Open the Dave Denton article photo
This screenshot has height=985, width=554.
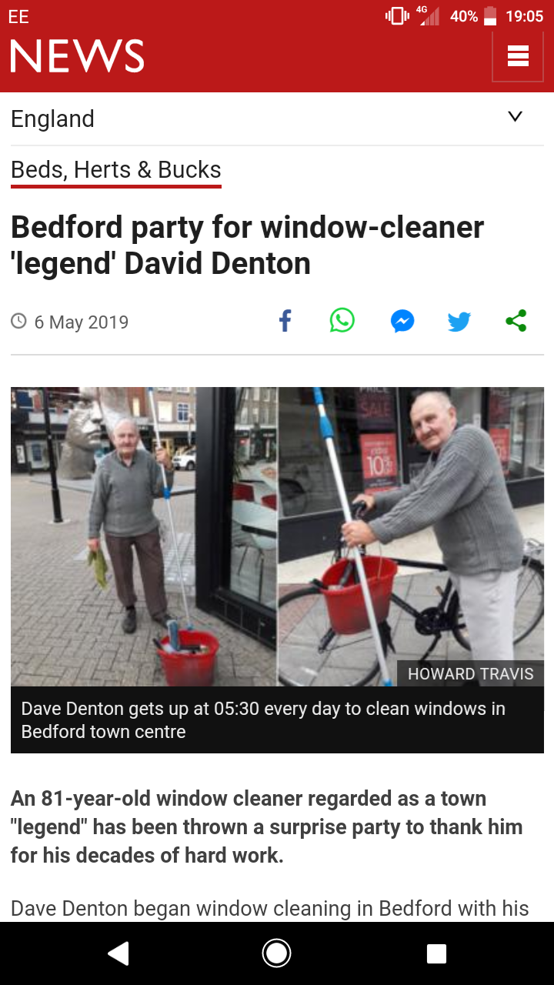pyautogui.click(x=277, y=536)
